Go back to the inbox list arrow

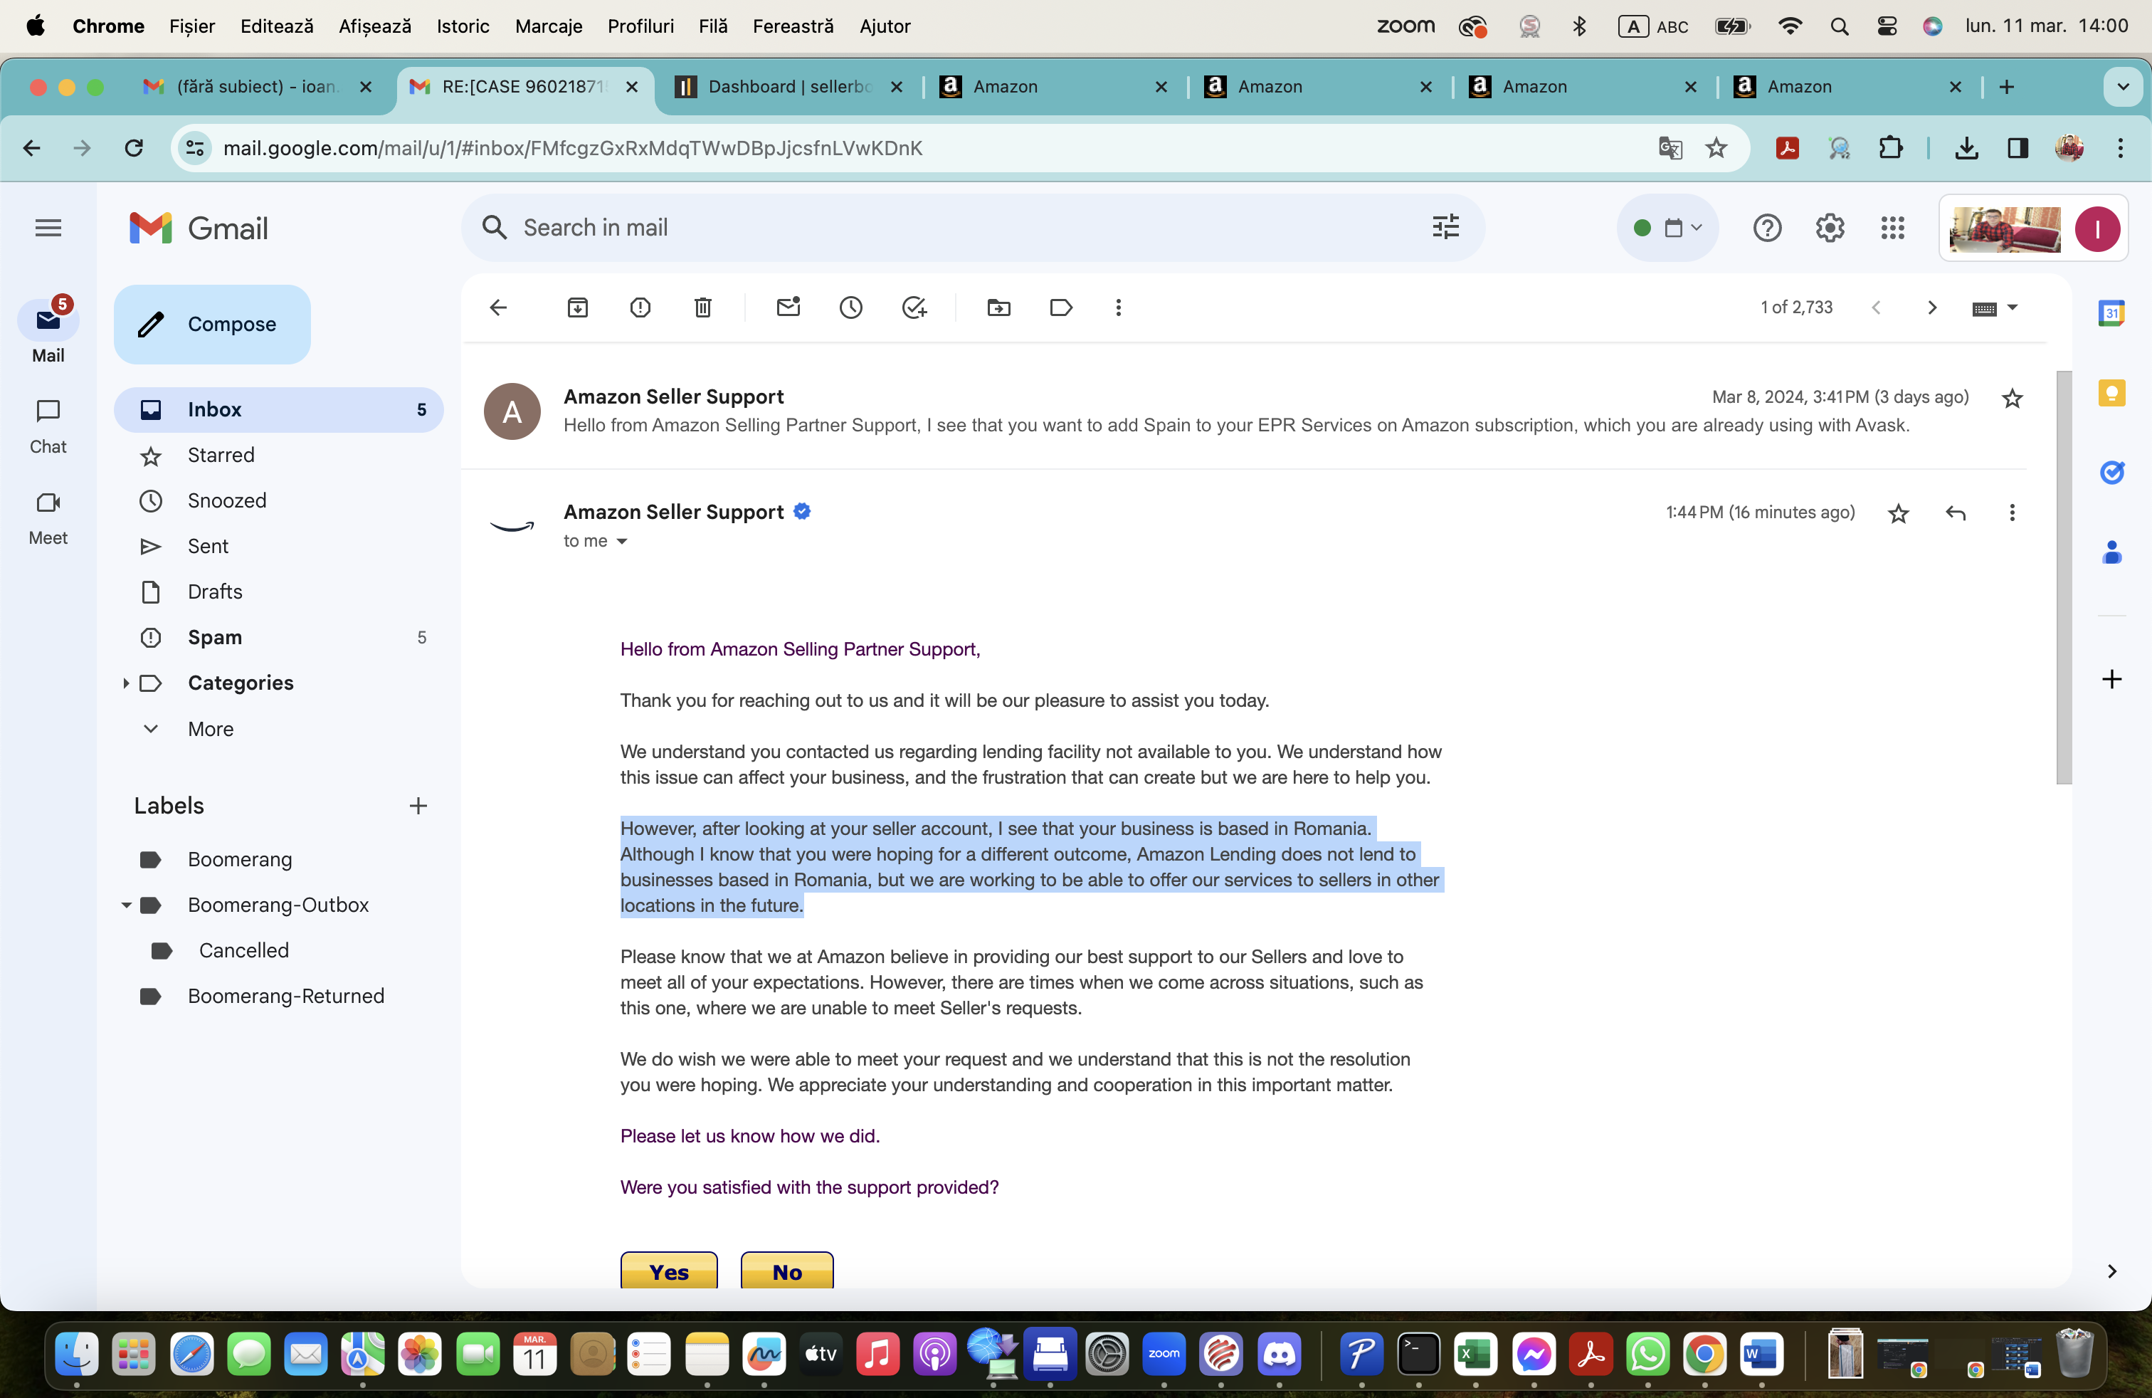pos(498,308)
